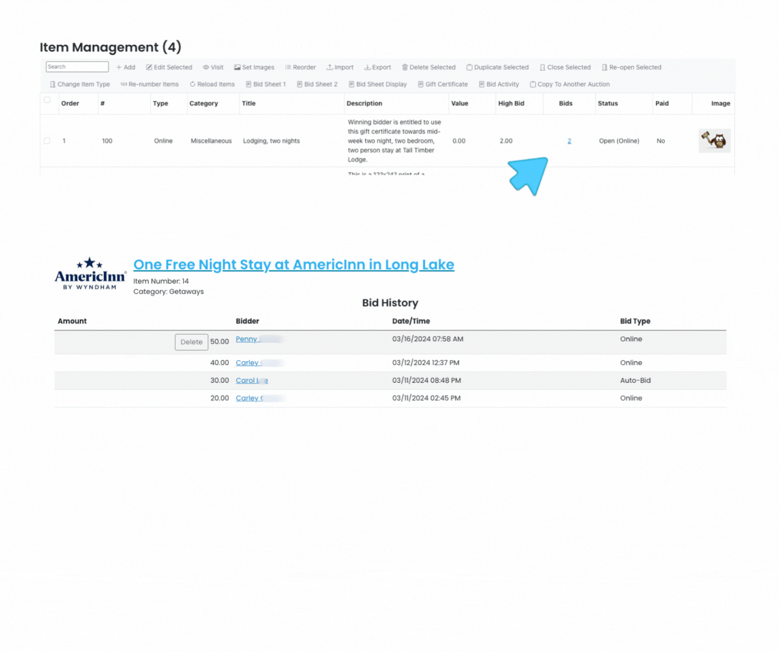
Task: Click the 03/16/2024 07:58 AM timestamp
Action: [x=428, y=339]
